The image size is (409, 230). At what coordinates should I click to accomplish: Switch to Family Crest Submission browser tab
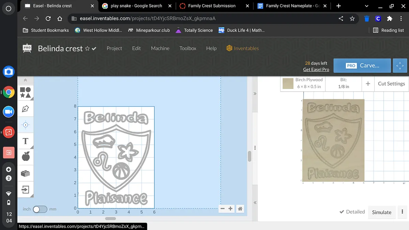pos(212,6)
